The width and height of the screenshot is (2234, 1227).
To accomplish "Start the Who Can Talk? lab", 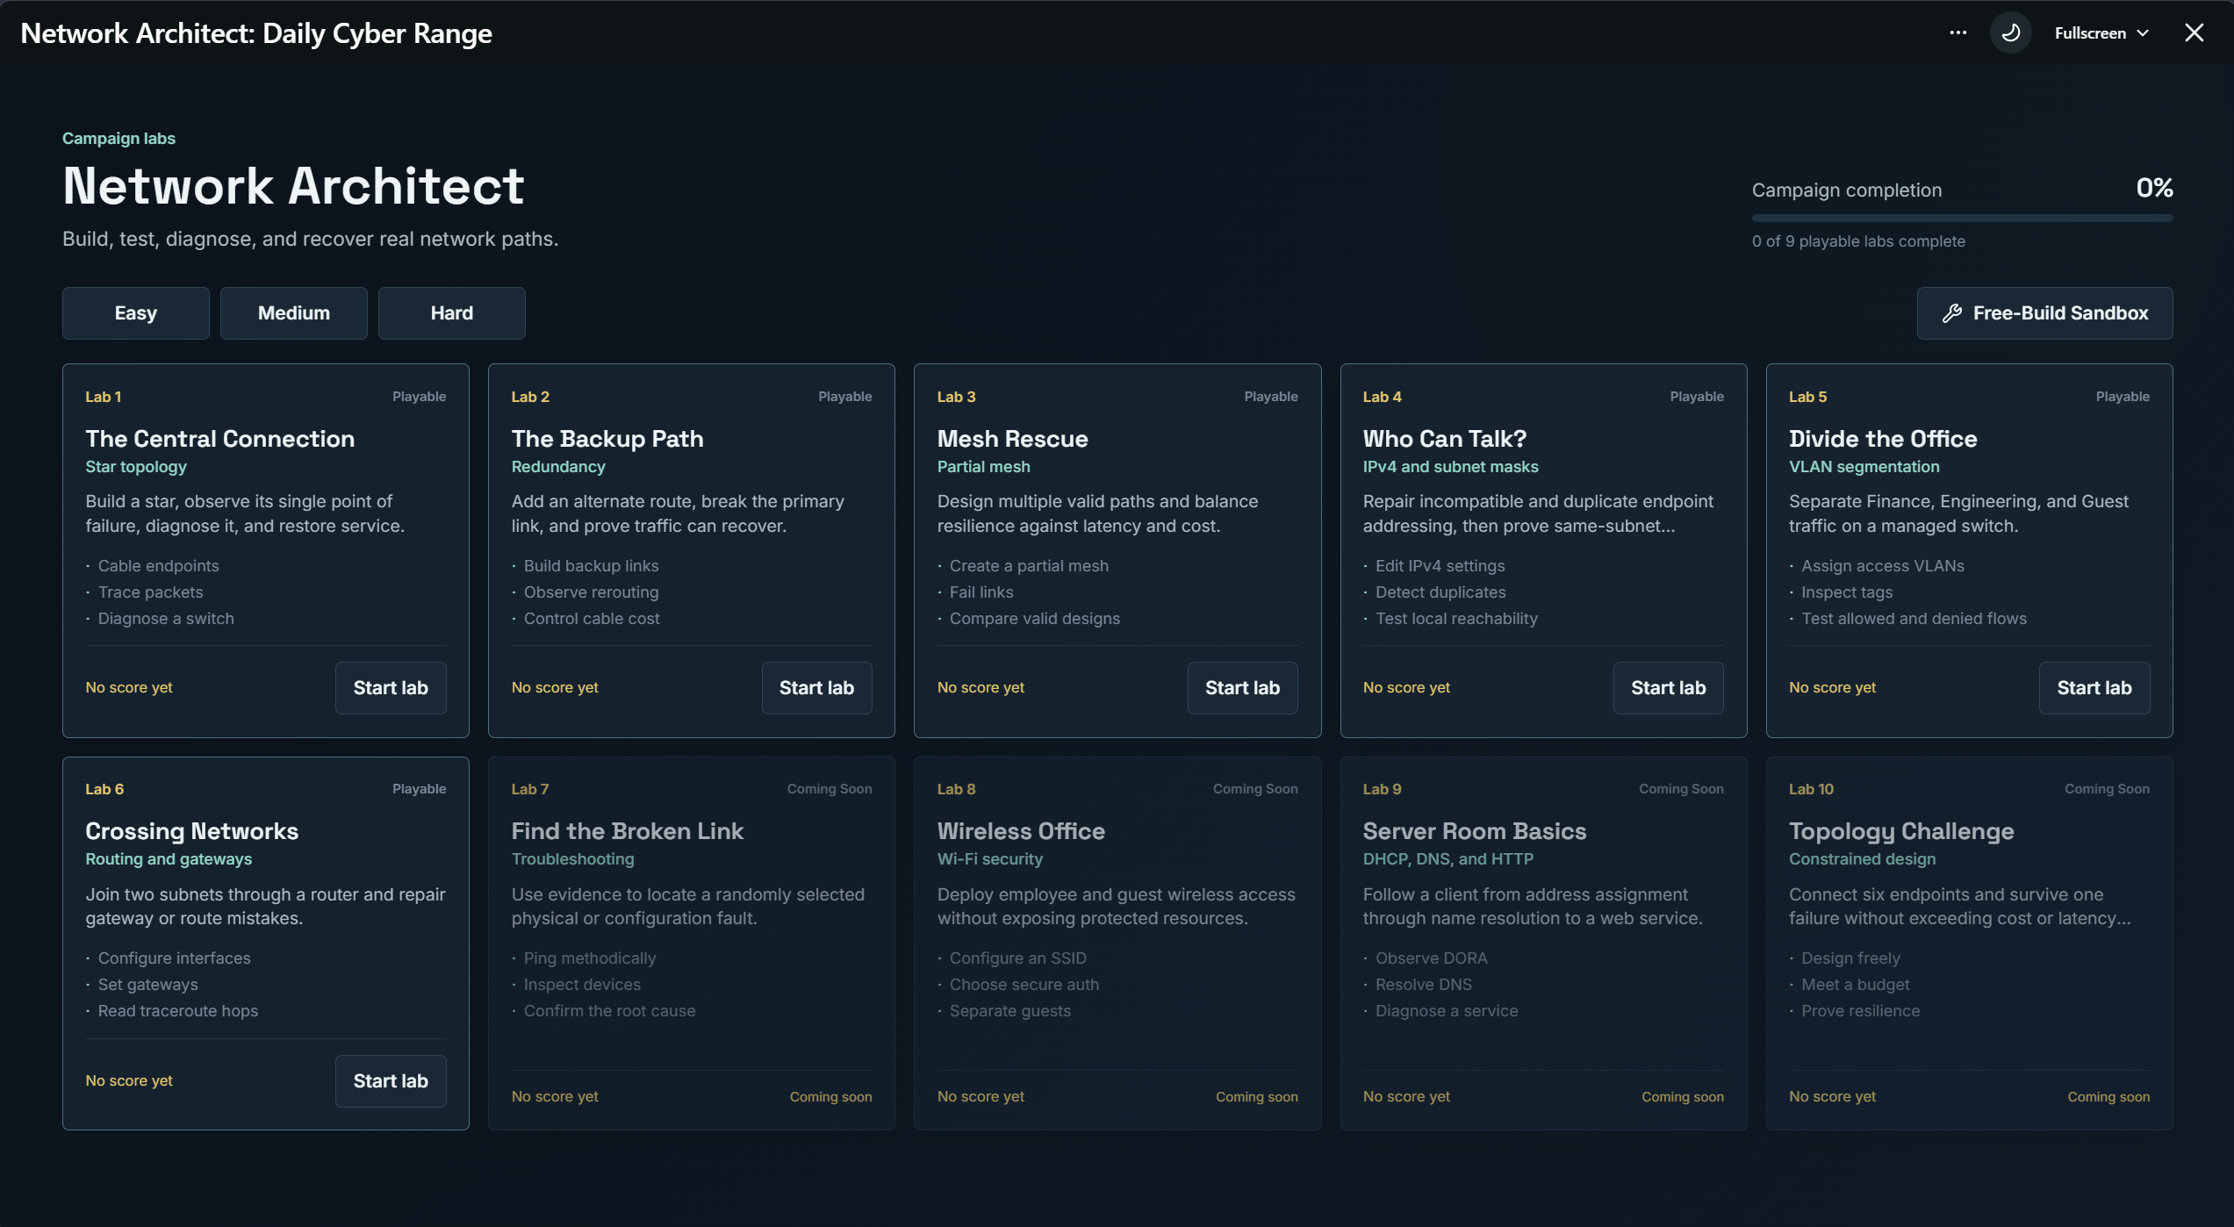I will pos(1668,688).
